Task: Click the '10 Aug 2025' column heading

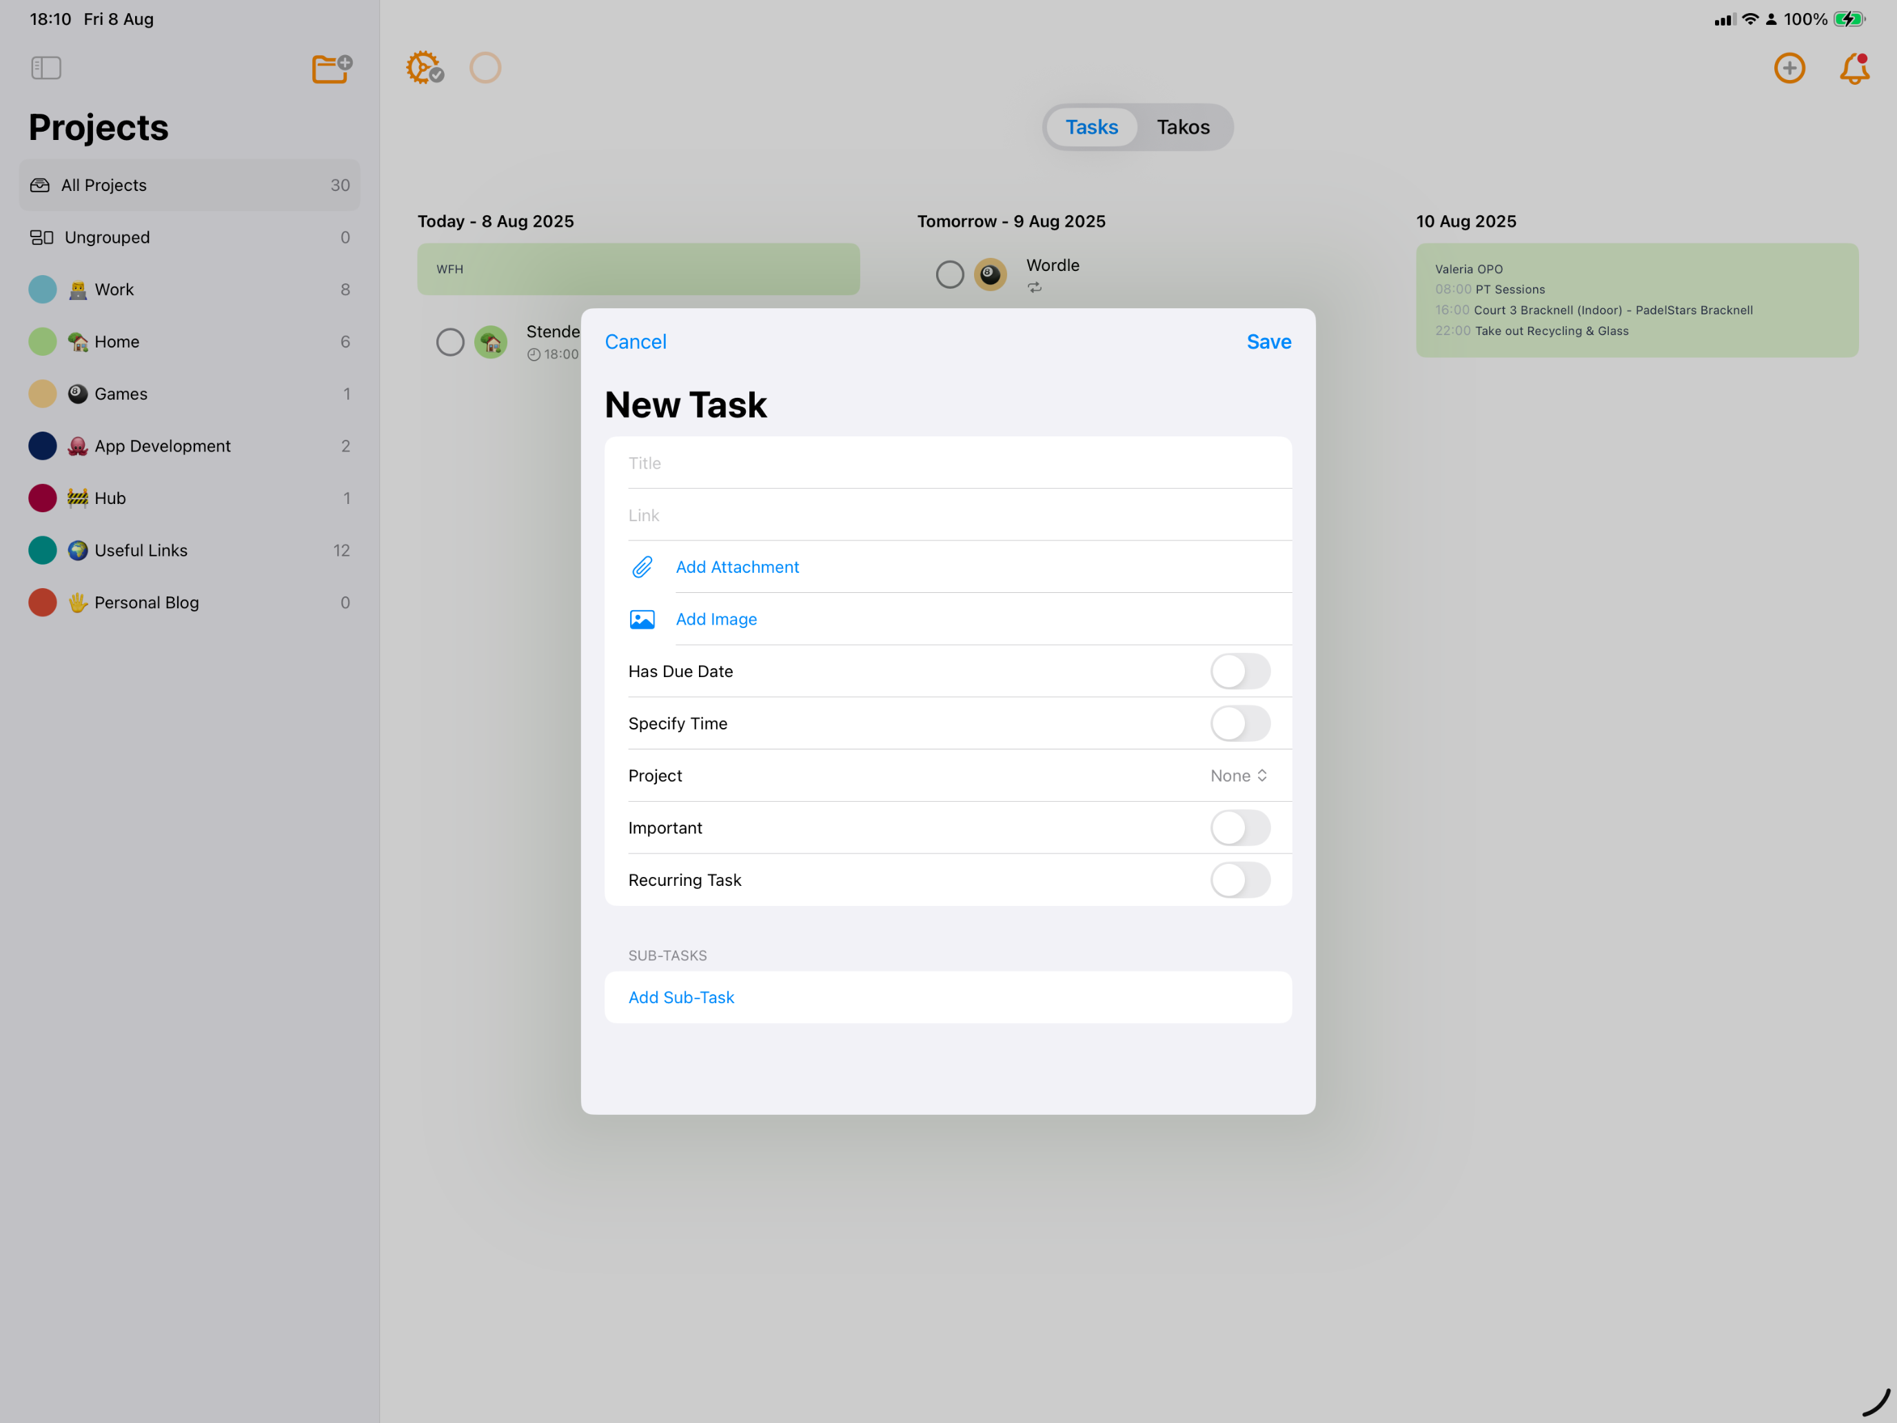Action: 1466,221
